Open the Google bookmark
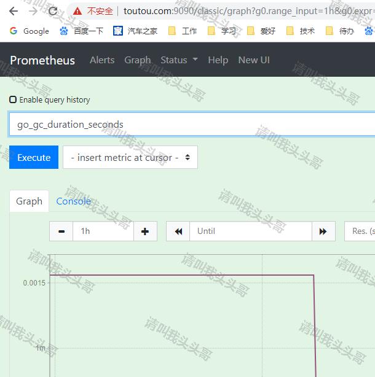375x377 pixels. coord(29,31)
